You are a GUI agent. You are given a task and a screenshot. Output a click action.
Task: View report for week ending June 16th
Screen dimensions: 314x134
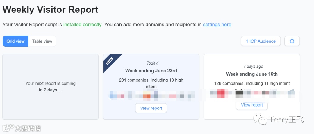[252, 105]
